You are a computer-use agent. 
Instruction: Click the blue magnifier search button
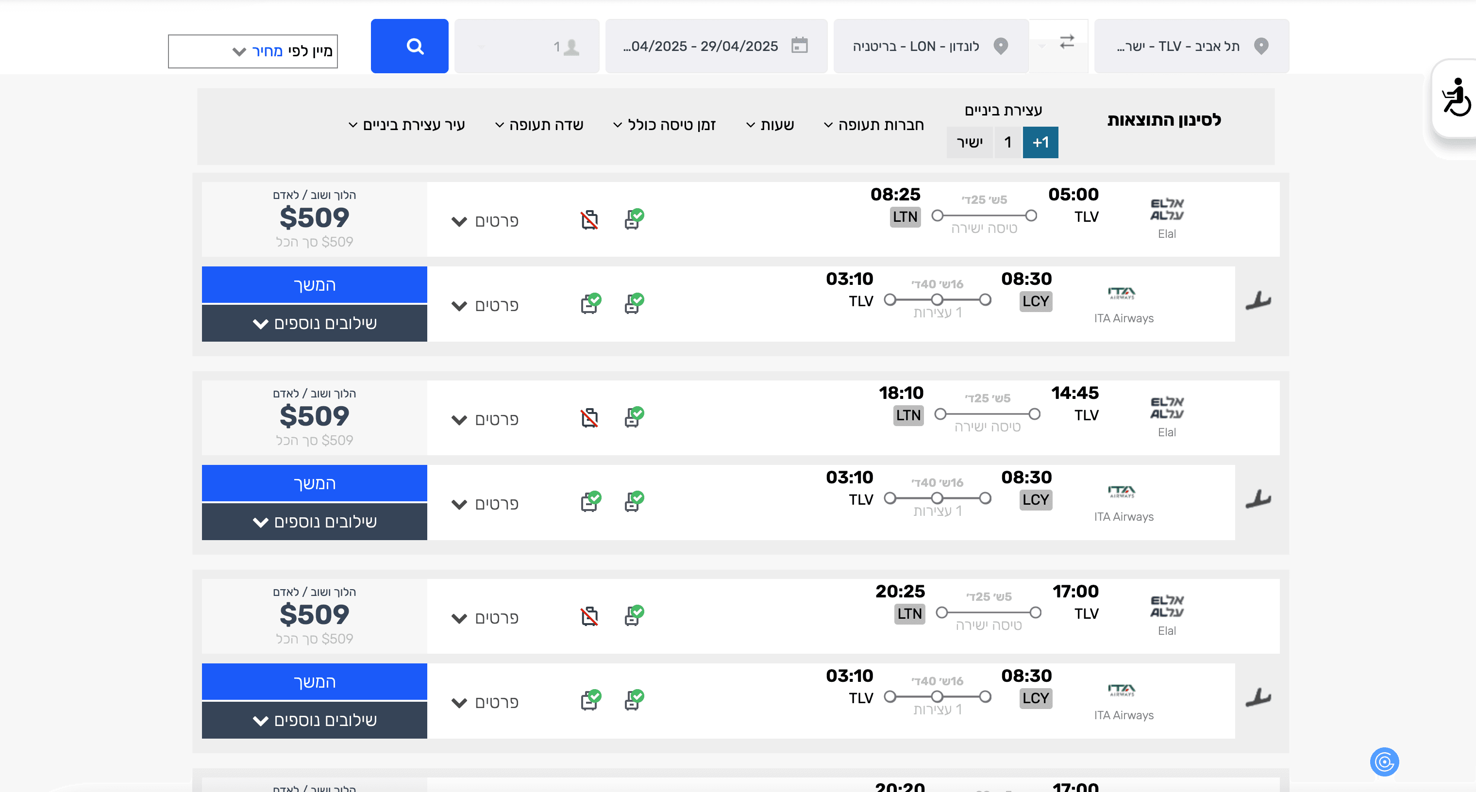pyautogui.click(x=409, y=46)
